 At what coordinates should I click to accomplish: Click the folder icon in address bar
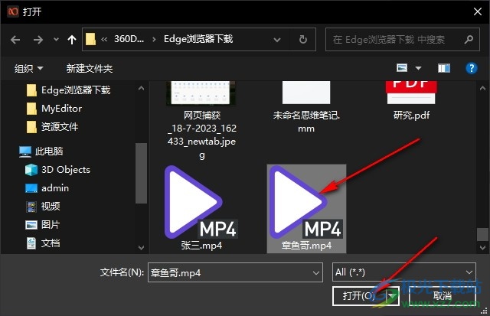click(90, 39)
